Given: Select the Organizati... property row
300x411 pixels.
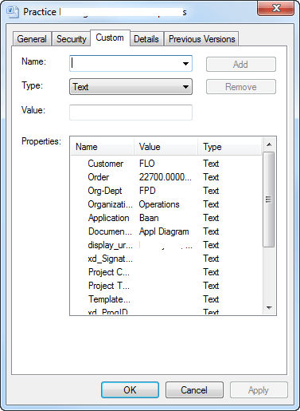Looking at the screenshot, I should (166, 204).
